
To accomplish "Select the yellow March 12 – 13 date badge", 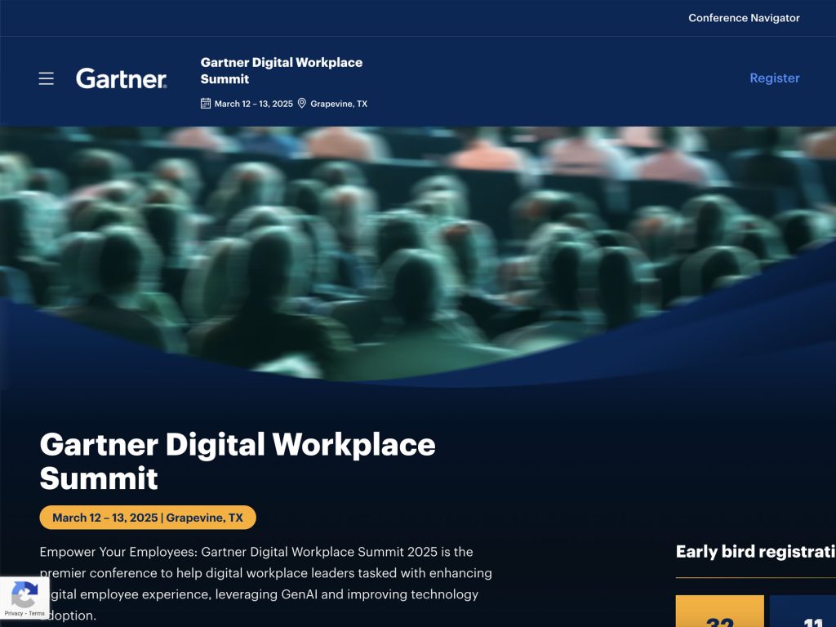I will click(x=148, y=517).
